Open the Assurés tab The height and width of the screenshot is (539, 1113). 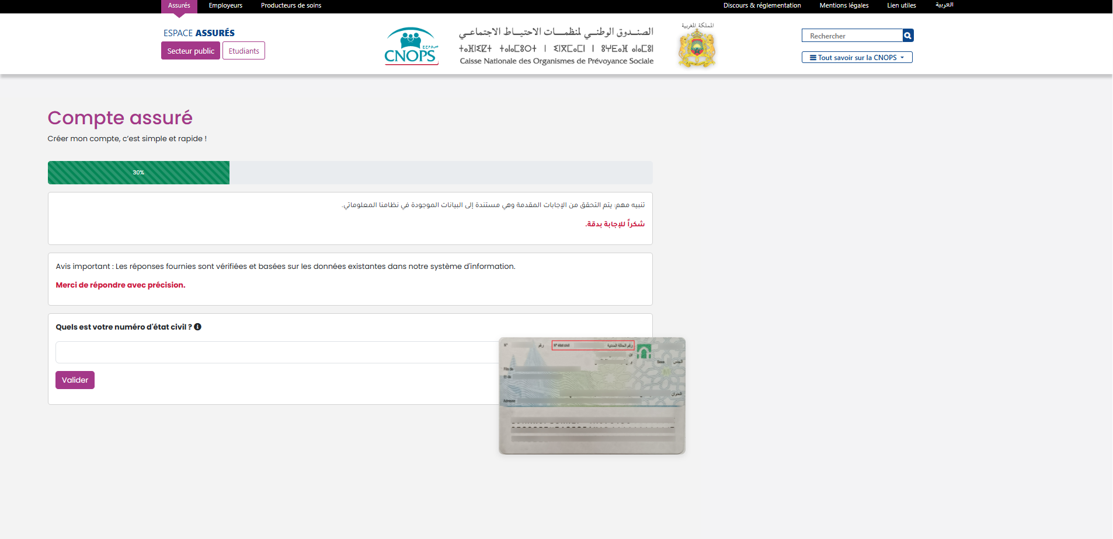179,6
